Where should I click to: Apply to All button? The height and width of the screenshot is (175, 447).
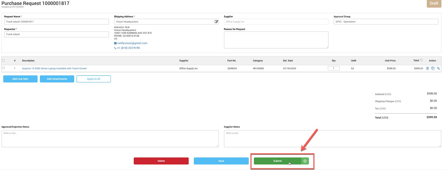(x=94, y=79)
